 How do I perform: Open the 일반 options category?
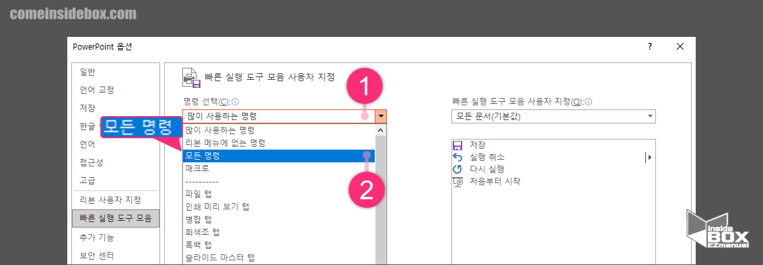(87, 72)
